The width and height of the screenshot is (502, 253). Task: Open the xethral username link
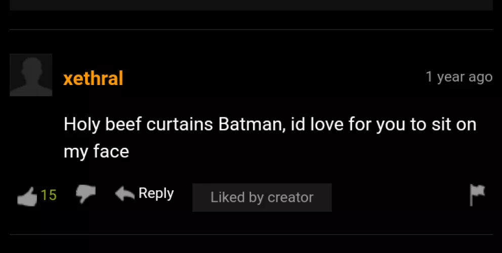pyautogui.click(x=93, y=78)
